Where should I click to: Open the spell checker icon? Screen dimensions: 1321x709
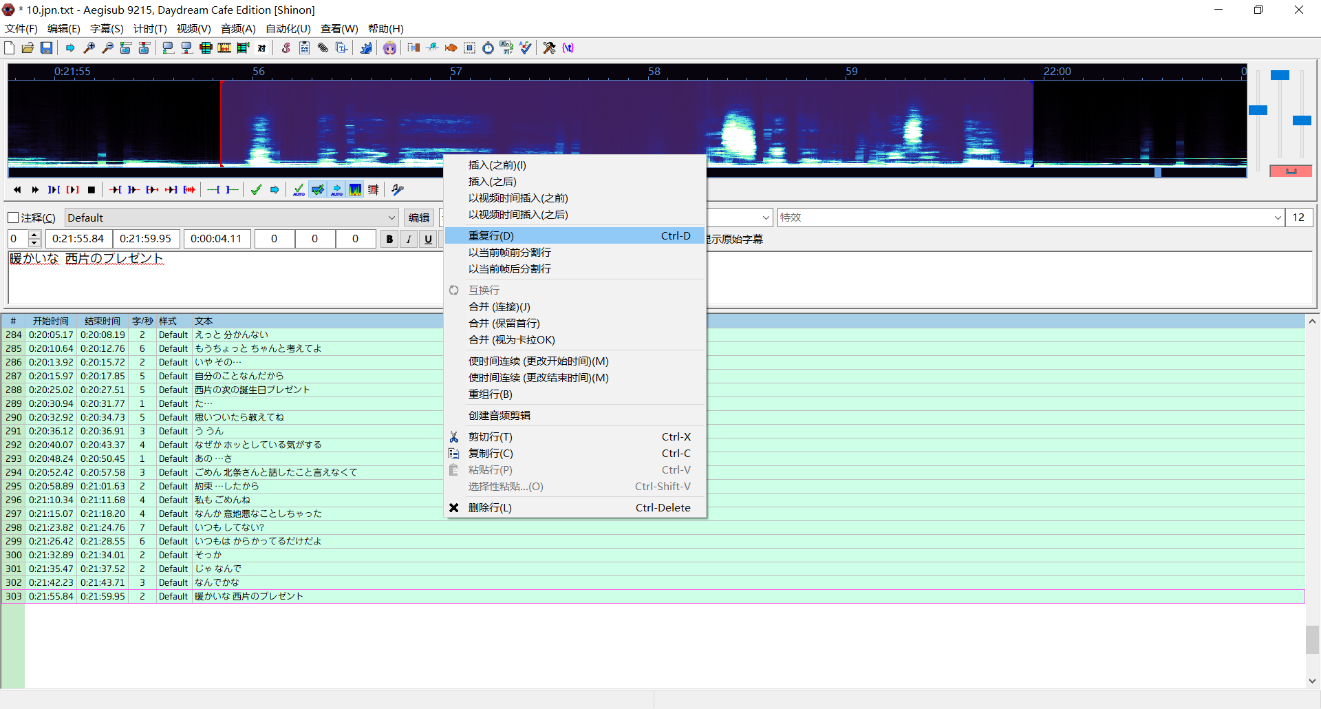coord(525,47)
